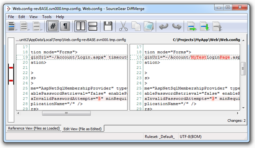Screen dimensions: 255x148
Task: Toggle whitespace pilcrow display button
Action: click(65, 26)
